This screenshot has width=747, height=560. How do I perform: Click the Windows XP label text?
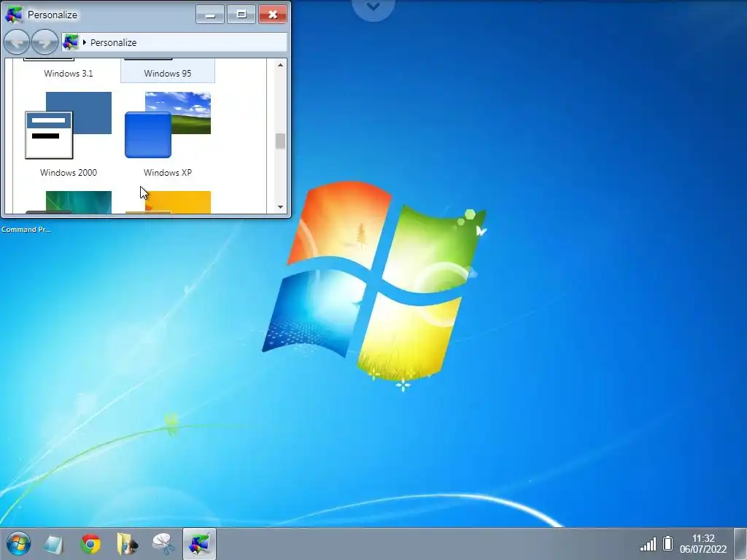coord(168,172)
